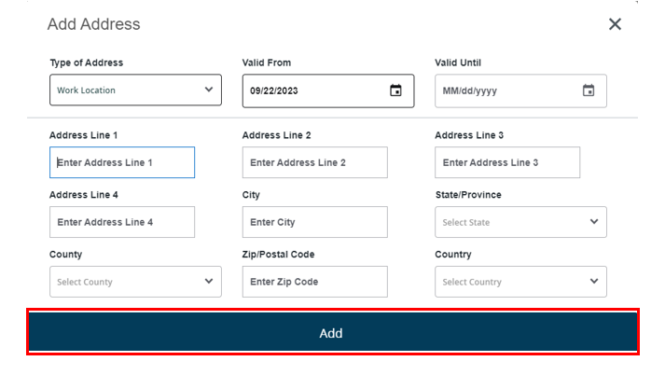Click the Address Line 4 field

[x=122, y=222]
